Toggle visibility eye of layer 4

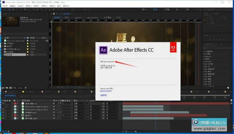tap(3, 112)
